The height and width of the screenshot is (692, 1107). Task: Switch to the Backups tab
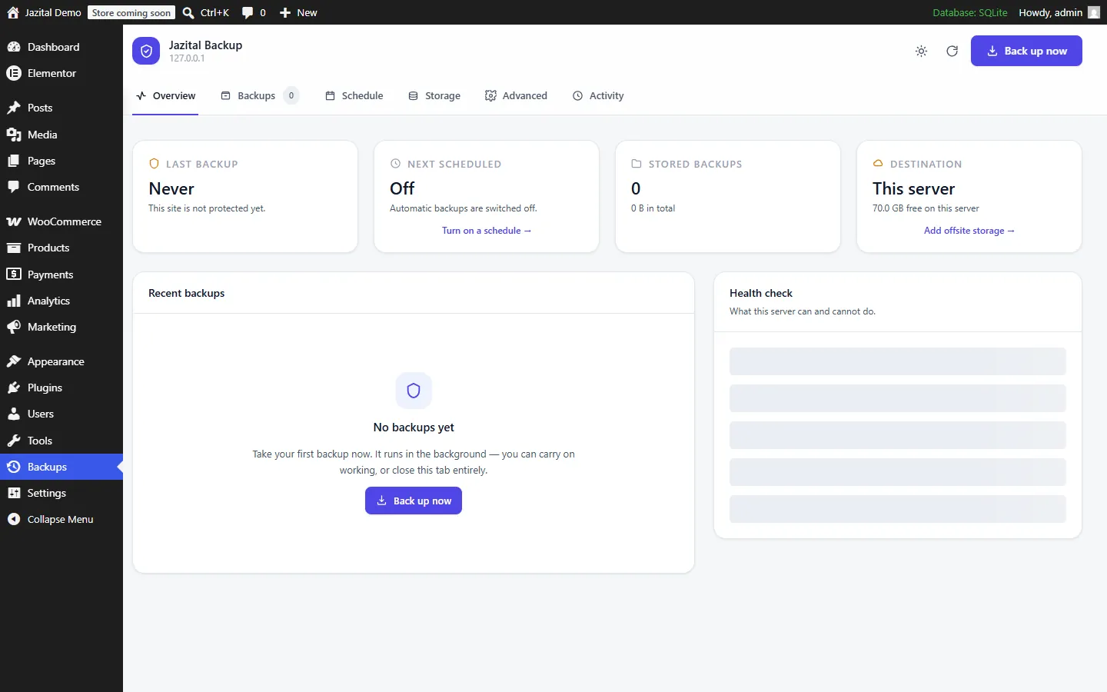point(259,96)
